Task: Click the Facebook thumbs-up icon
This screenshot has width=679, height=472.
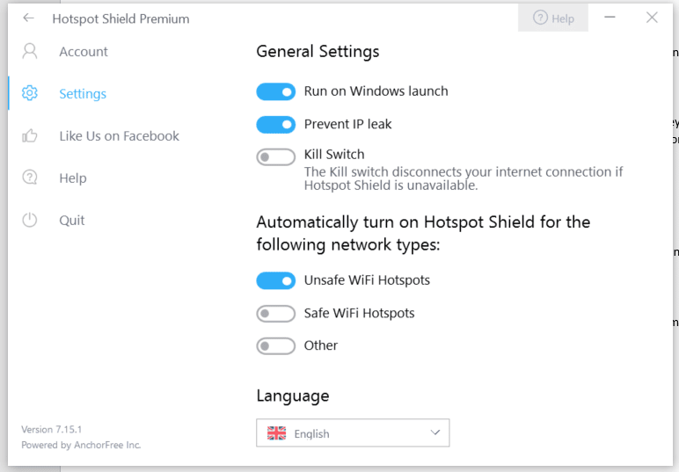Action: [30, 136]
